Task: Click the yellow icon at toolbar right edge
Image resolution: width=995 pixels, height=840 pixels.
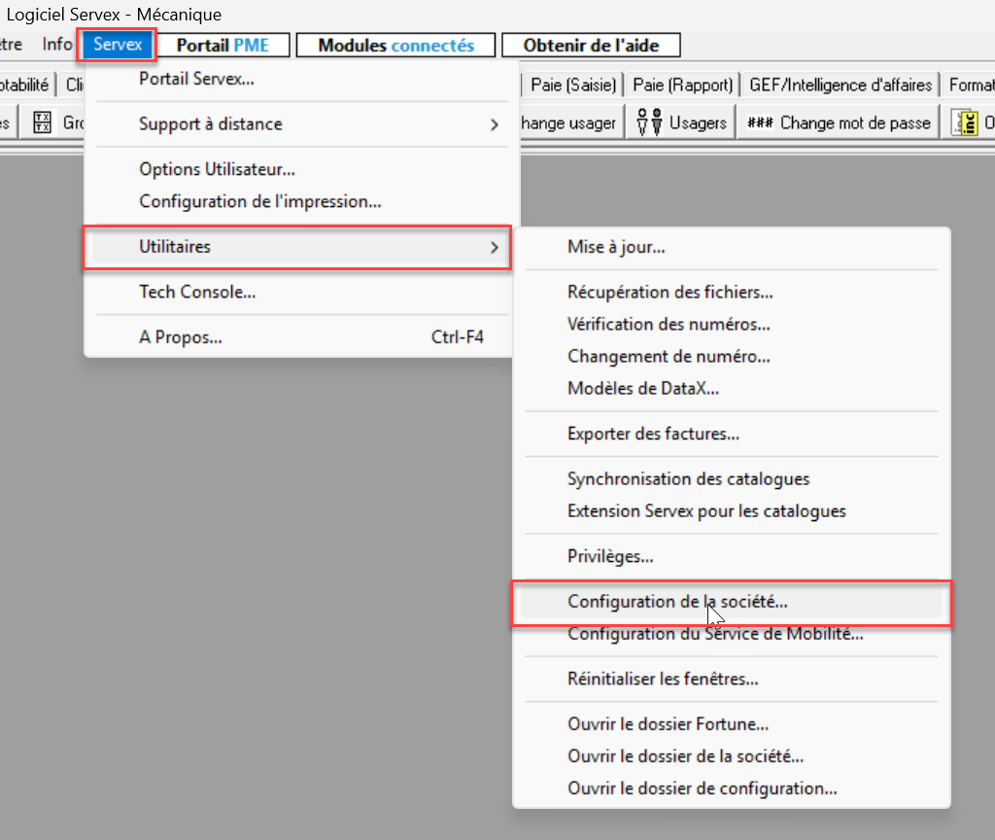Action: click(x=964, y=123)
